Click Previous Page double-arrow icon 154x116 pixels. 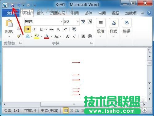tap(150, 88)
